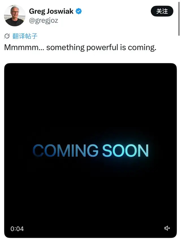Click the translate icon beside 翻译帖子

click(x=7, y=36)
